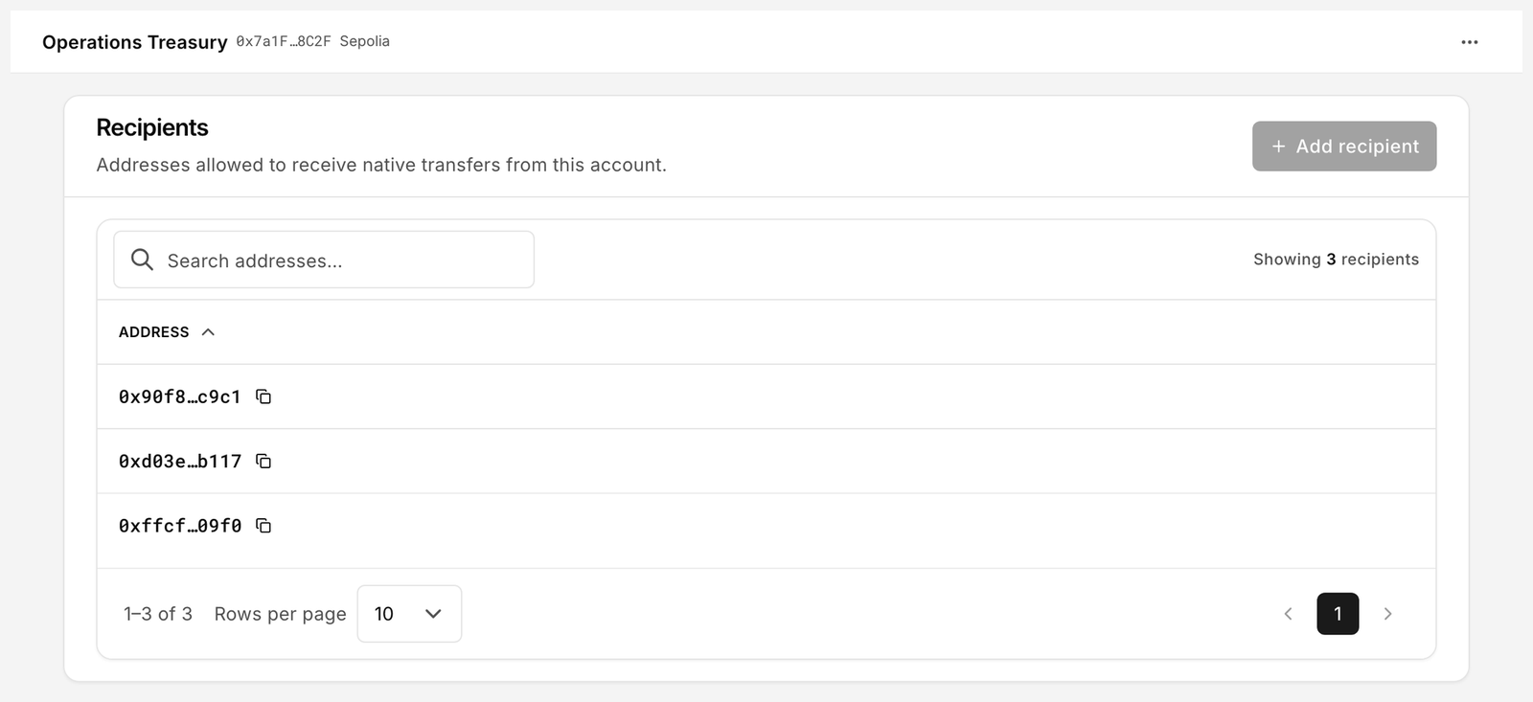Select page 1 in pagination
Viewport: 1533px width, 702px height.
pyautogui.click(x=1338, y=614)
